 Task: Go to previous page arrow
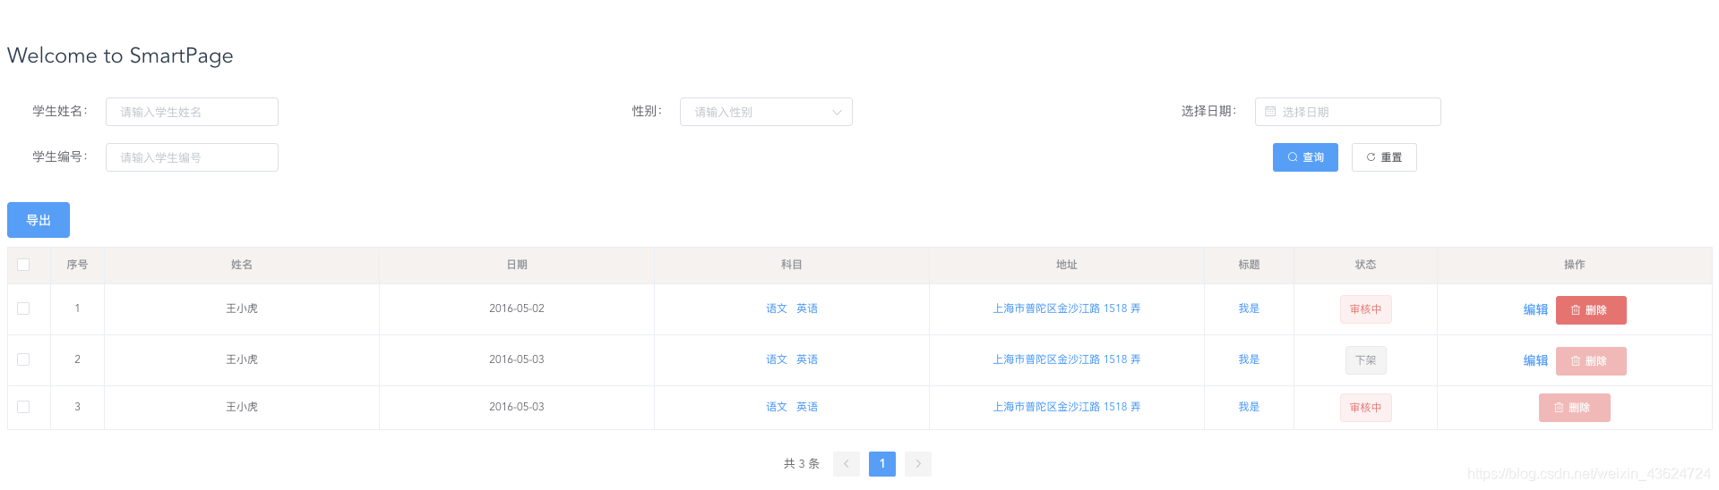[x=846, y=464]
